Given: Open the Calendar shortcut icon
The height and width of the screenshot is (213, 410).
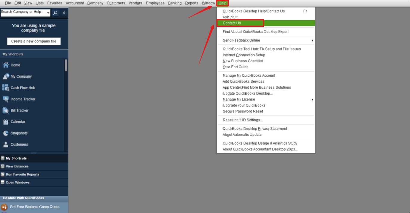Looking at the screenshot, I should click(6, 122).
